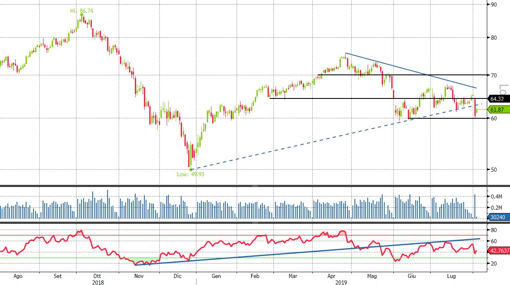510x285 pixels.
Task: Select the 'Set' month on time axis
Action: (58, 275)
